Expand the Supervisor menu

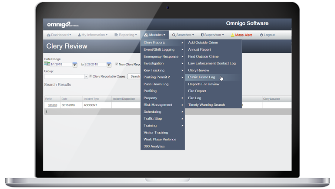212,35
